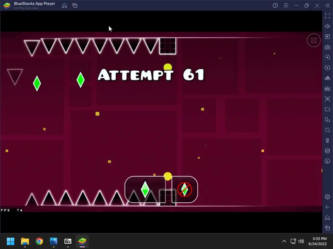Open memory trim tool icon

[x=327, y=78]
